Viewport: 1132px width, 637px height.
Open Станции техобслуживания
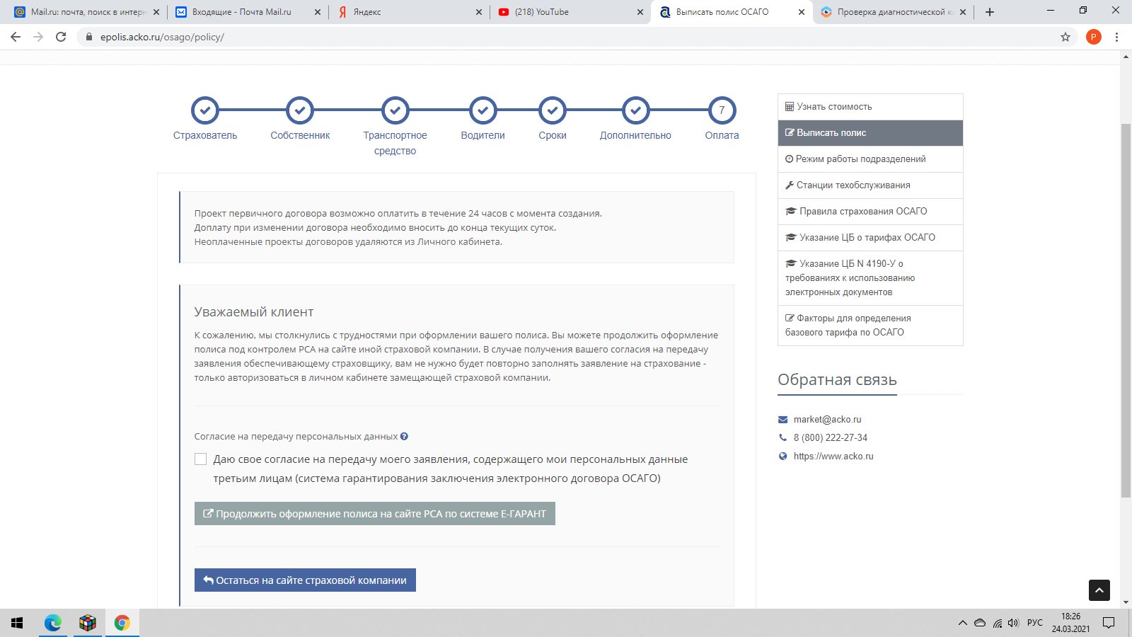click(870, 185)
